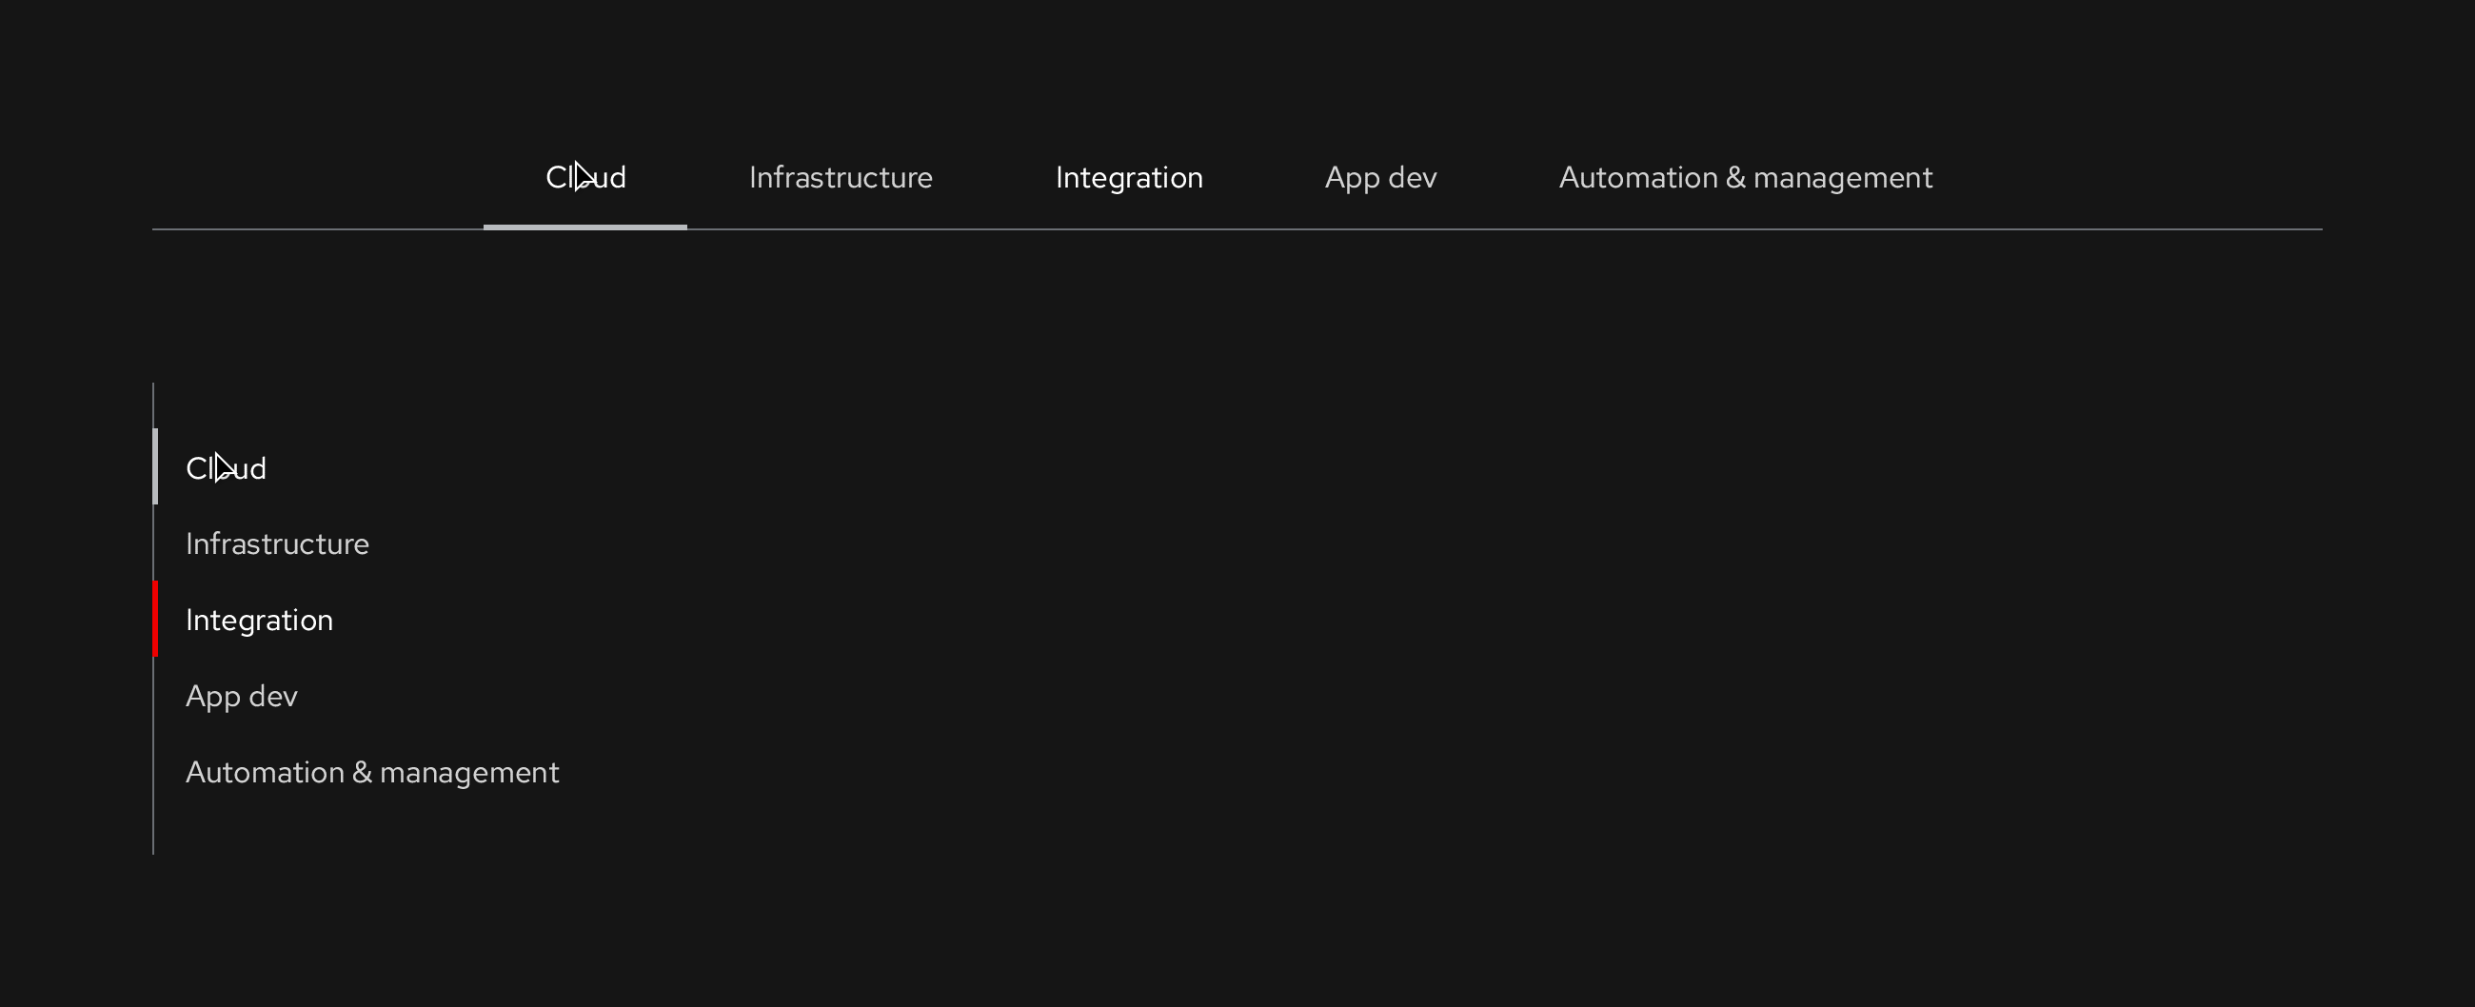Open the Infrastructure link in the left list
This screenshot has width=2475, height=1007.
(x=277, y=543)
